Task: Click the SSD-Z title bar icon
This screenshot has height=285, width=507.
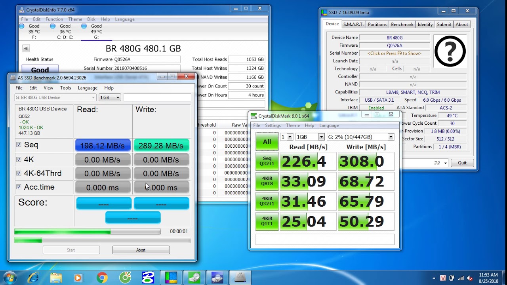Action: tap(324, 12)
